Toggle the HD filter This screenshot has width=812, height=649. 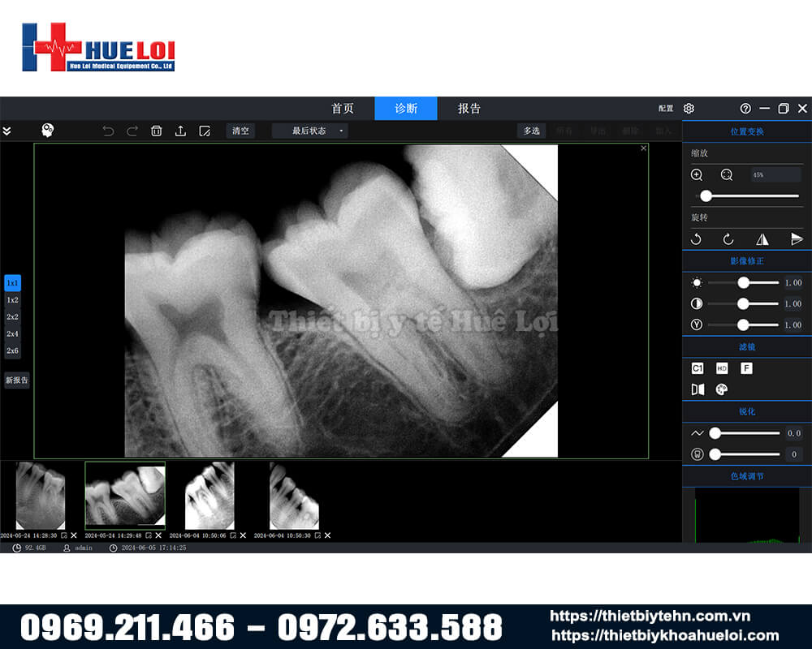pos(721,368)
